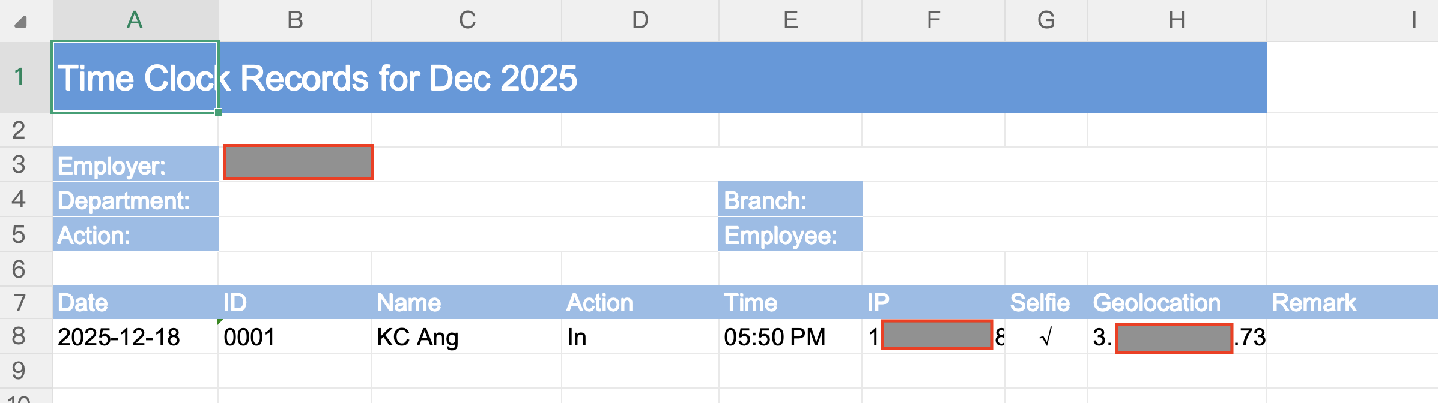Click the 'Branch:' label cell

(790, 200)
